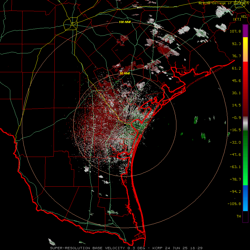
Task: Click the 100 NMI range ring label
Action: point(125,22)
